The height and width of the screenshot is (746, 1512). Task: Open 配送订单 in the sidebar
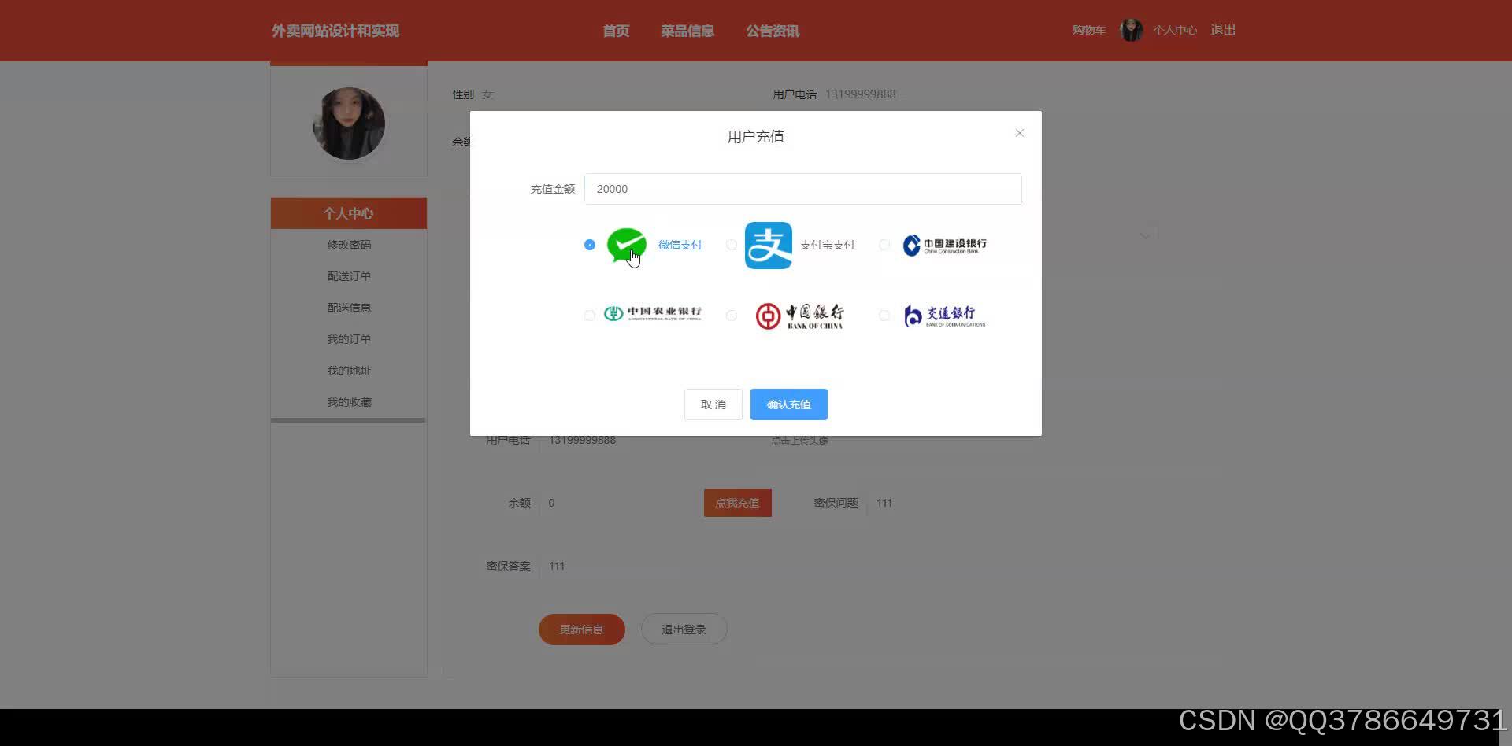349,276
